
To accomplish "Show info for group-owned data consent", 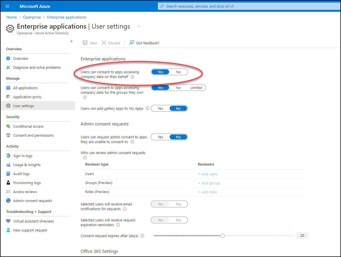I will tap(85, 97).
